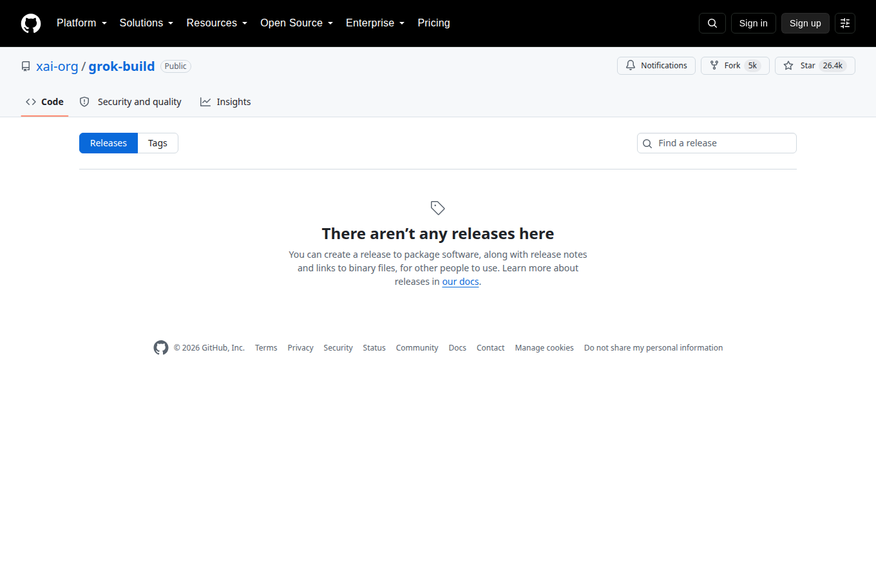Fork the repository

[x=735, y=66]
